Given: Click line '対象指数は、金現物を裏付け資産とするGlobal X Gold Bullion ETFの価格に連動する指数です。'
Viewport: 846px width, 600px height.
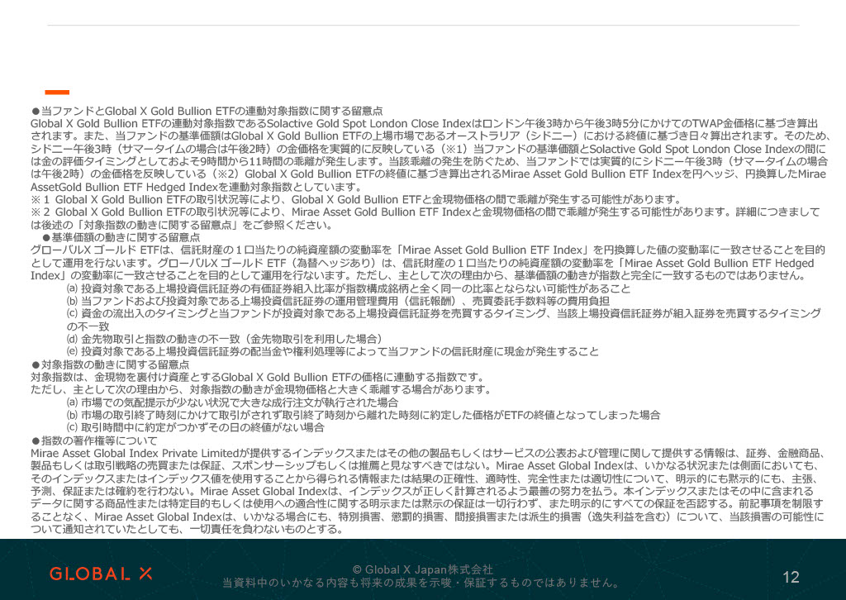Looking at the screenshot, I should (x=258, y=377).
